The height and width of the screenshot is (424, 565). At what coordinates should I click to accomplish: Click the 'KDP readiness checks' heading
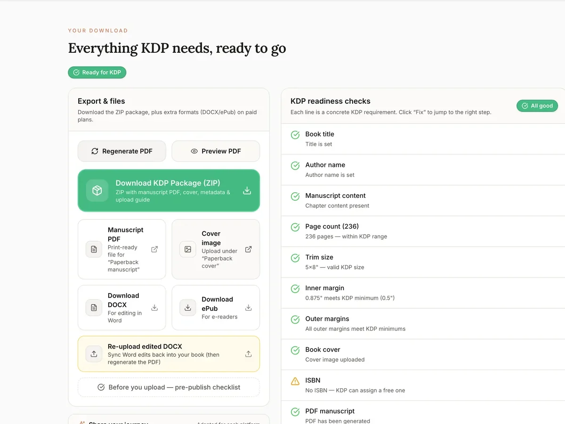pyautogui.click(x=331, y=101)
